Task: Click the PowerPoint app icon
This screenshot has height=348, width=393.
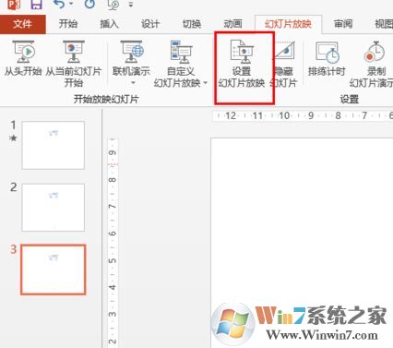Action: click(14, 5)
